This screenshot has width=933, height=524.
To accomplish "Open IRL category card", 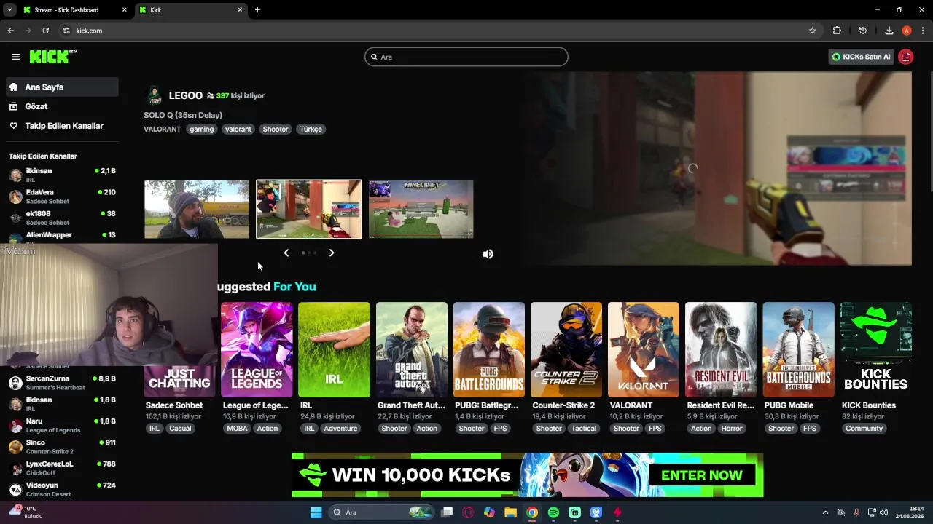I will click(x=334, y=349).
